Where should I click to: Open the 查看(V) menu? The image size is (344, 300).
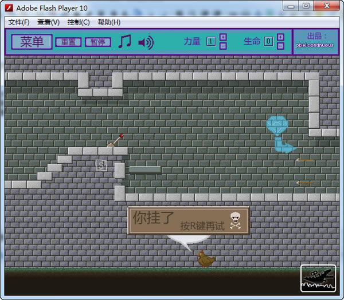pos(48,22)
